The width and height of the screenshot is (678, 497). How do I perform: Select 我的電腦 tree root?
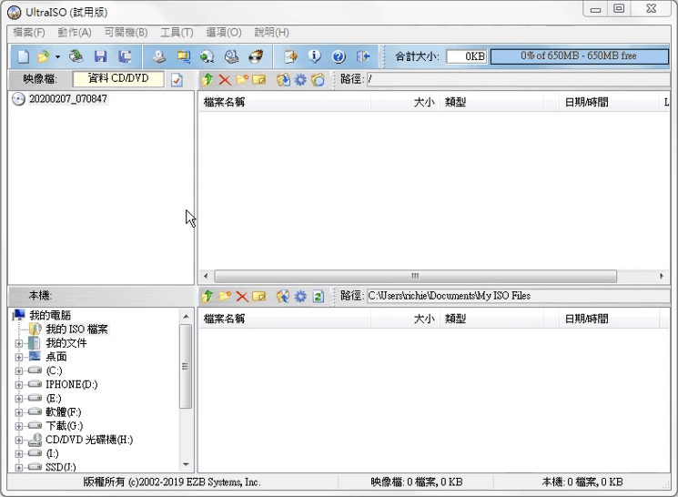pos(50,315)
